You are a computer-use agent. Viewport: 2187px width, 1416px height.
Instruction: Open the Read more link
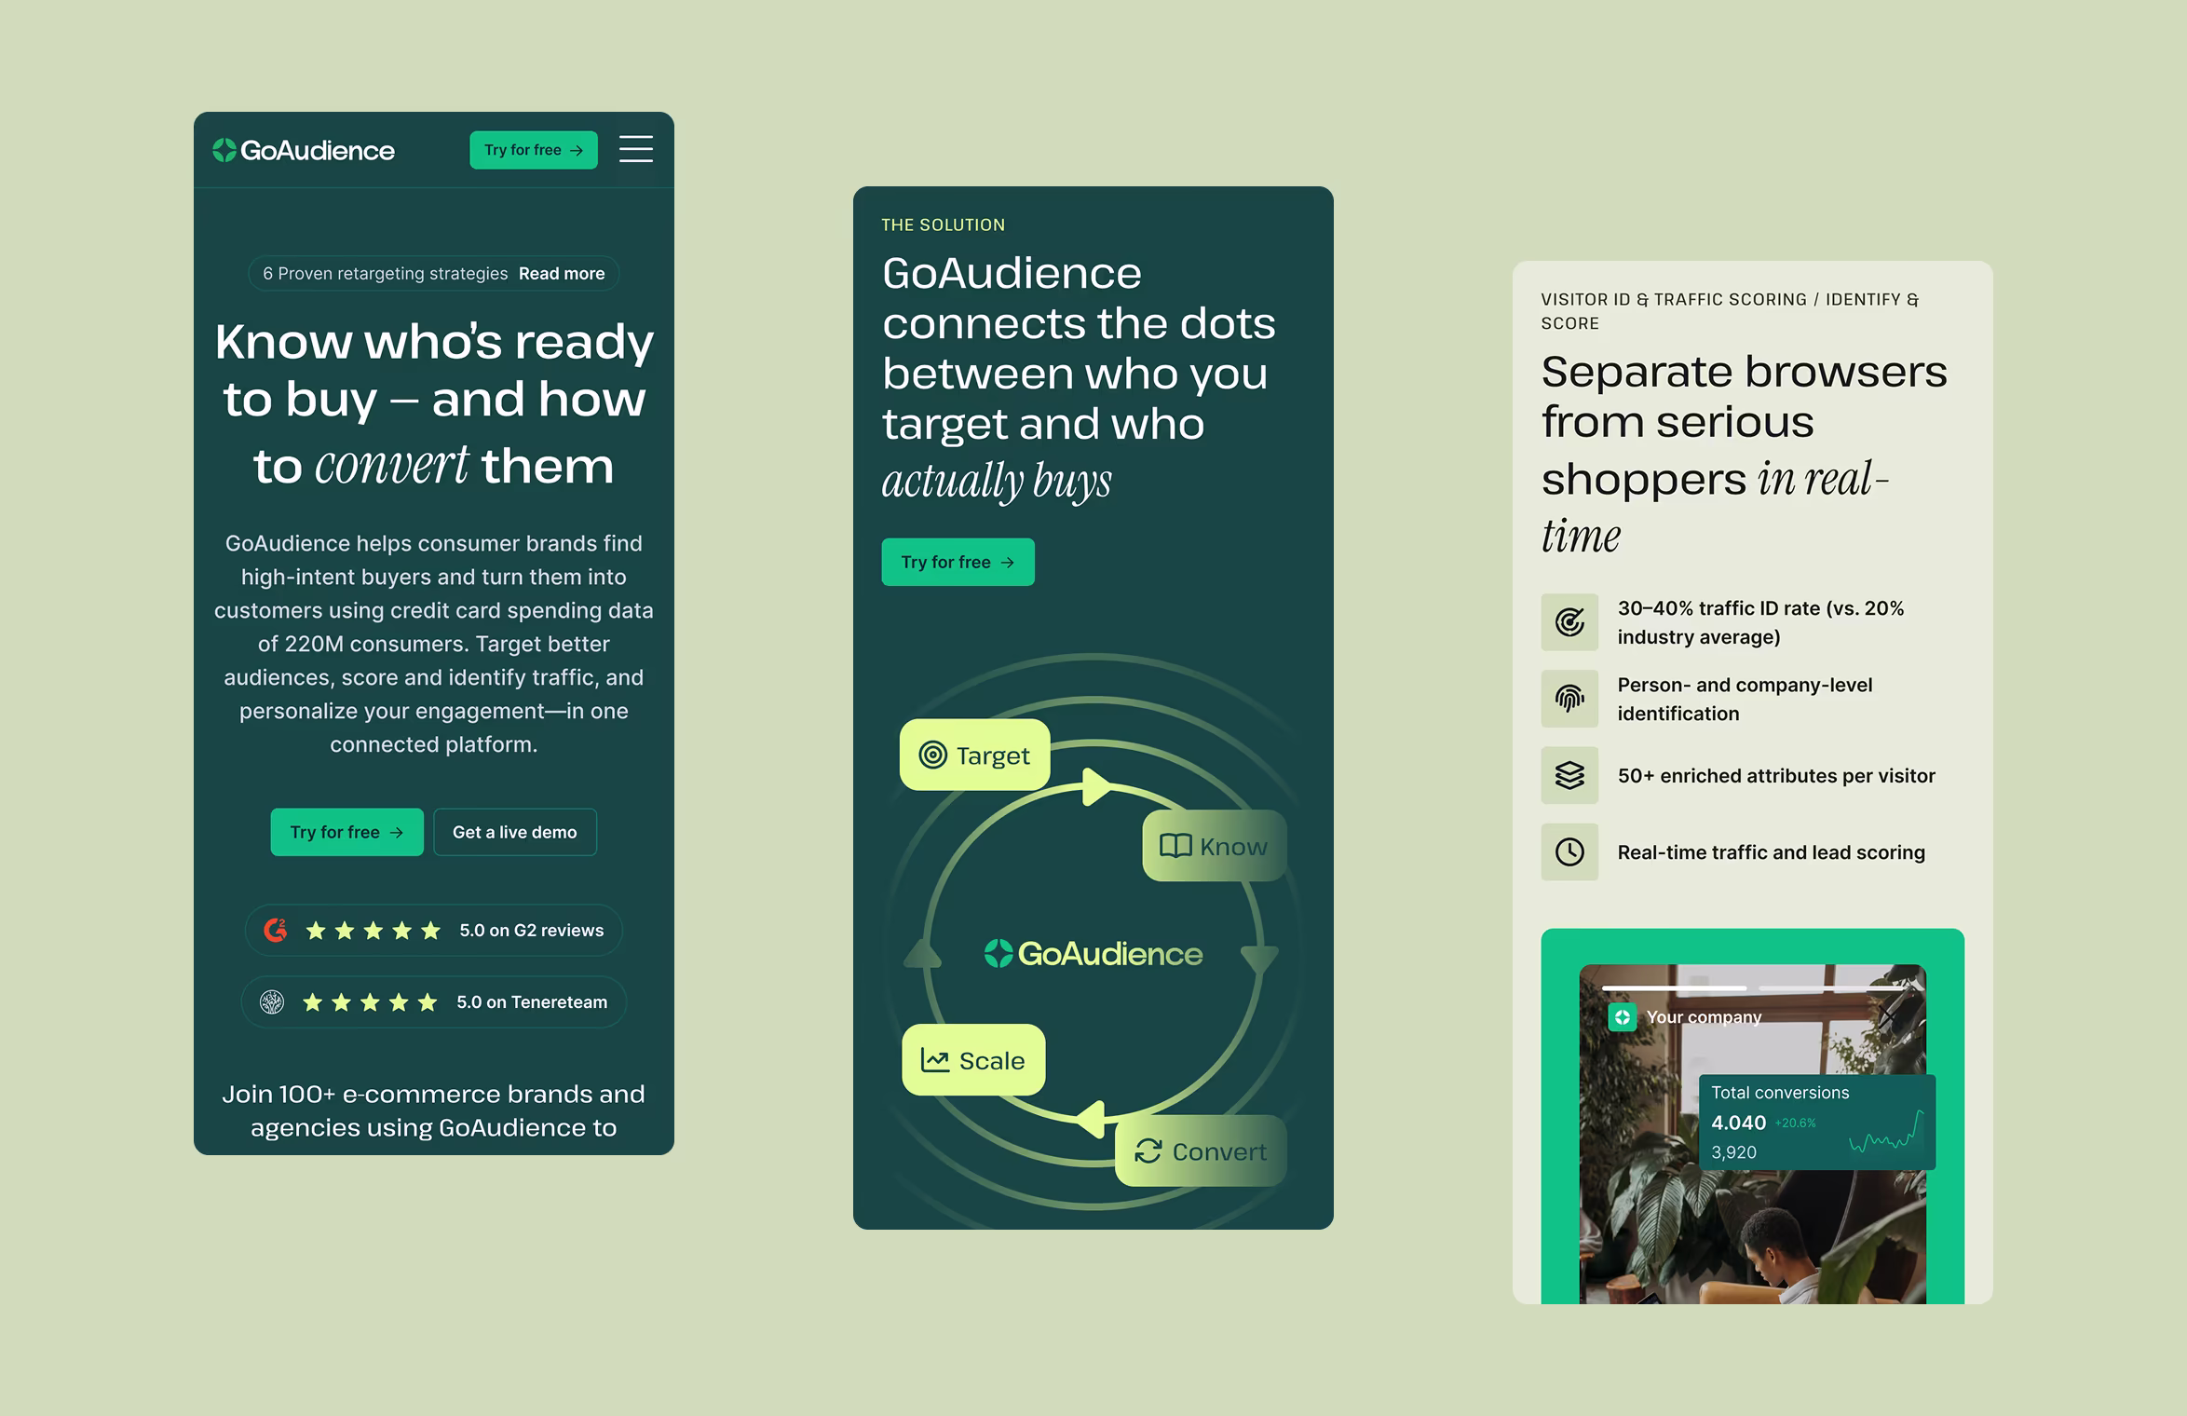point(562,274)
